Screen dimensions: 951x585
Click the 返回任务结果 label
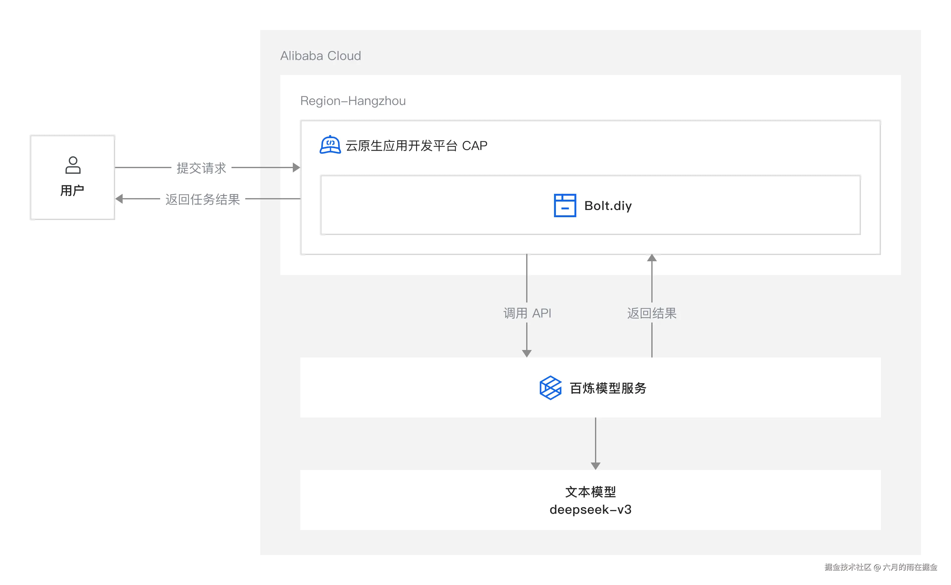(x=202, y=199)
